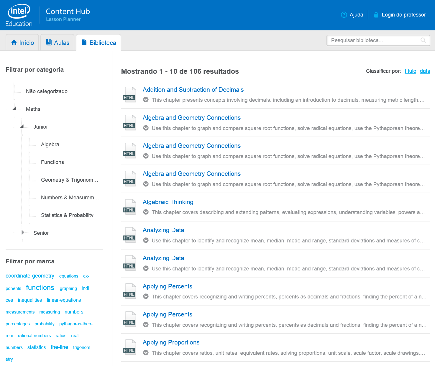Filter by Algebra category
The image size is (435, 366).
click(x=50, y=145)
